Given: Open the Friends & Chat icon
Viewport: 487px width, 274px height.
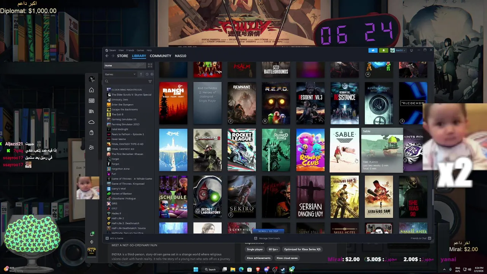Looking at the screenshot, I should [430, 238].
